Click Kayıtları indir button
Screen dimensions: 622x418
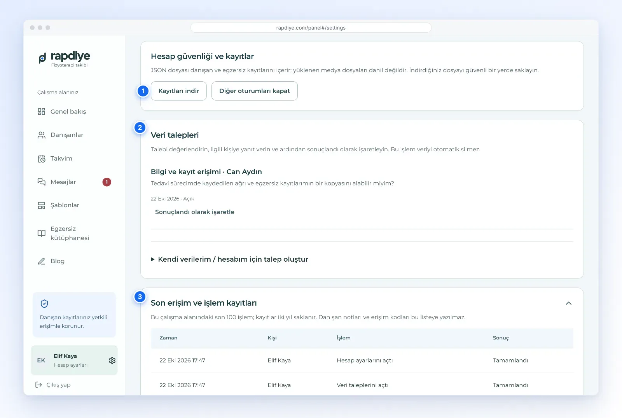point(179,91)
